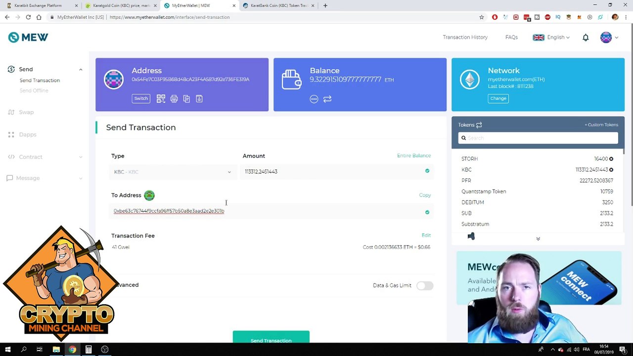Viewport: 633px width, 356px height.
Task: Switch to the Karatbit Exchange Platform tab
Action: tap(41, 5)
